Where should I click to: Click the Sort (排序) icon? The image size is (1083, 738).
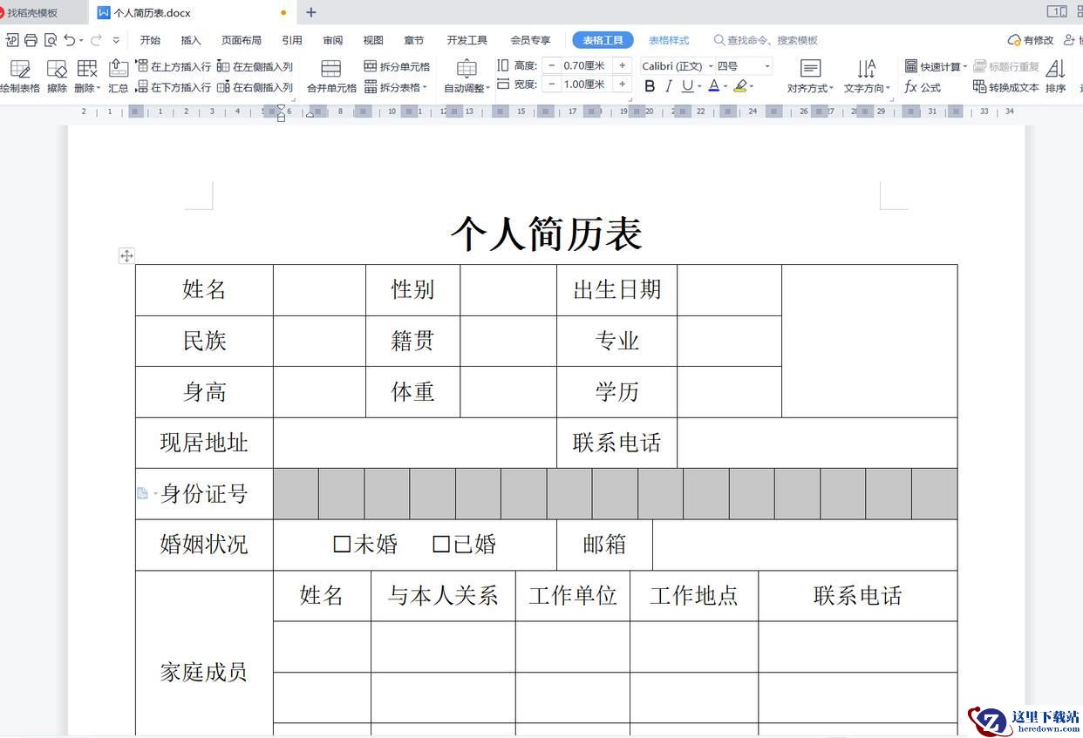[1055, 77]
